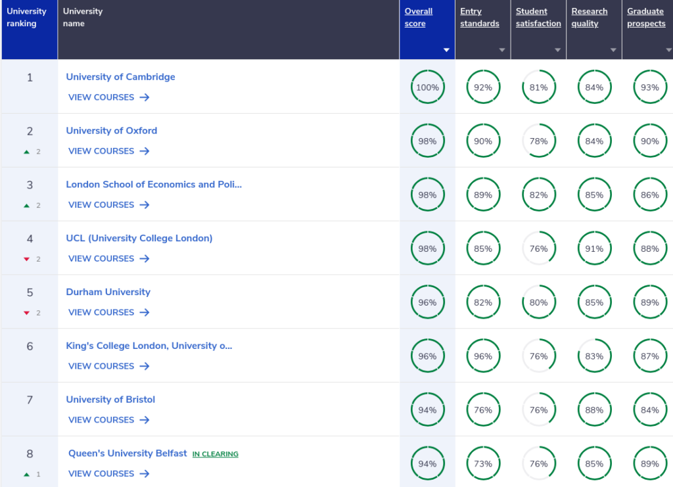
Task: Select Entry standards column header
Action: point(479,17)
